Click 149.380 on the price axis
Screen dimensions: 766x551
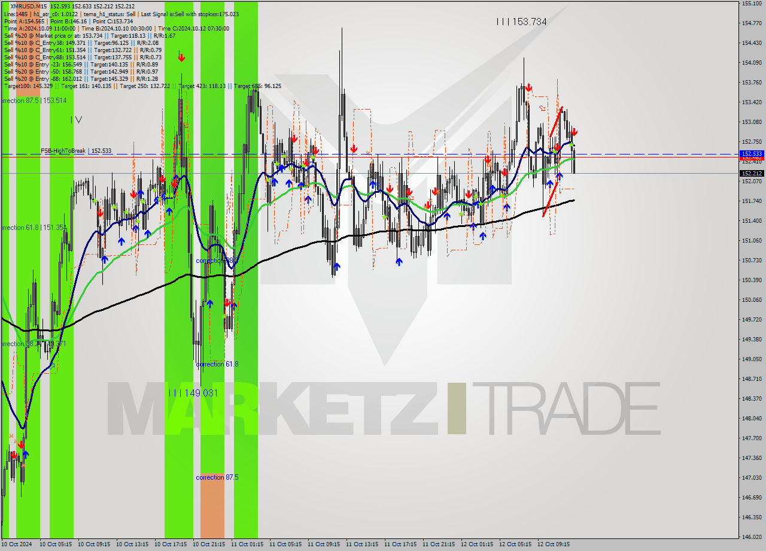(752, 339)
